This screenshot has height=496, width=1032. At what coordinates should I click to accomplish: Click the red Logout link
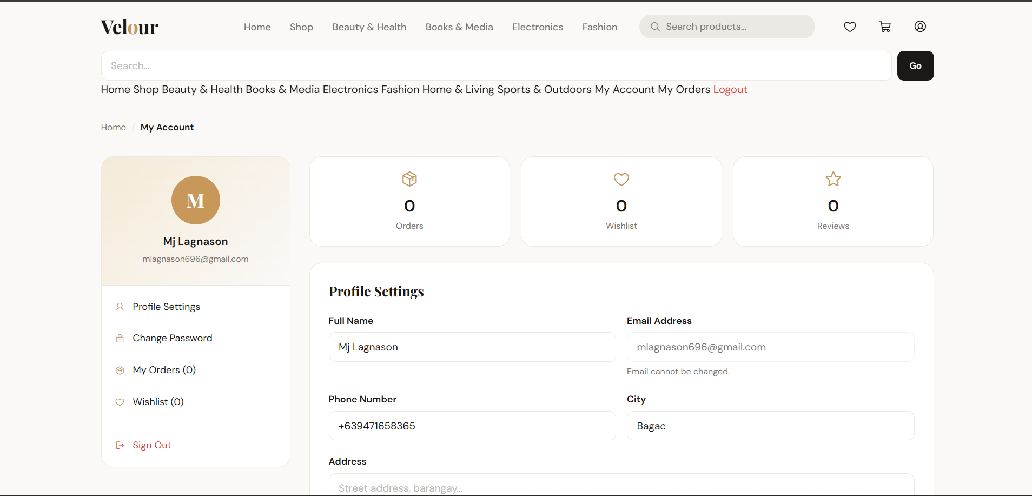coord(730,90)
